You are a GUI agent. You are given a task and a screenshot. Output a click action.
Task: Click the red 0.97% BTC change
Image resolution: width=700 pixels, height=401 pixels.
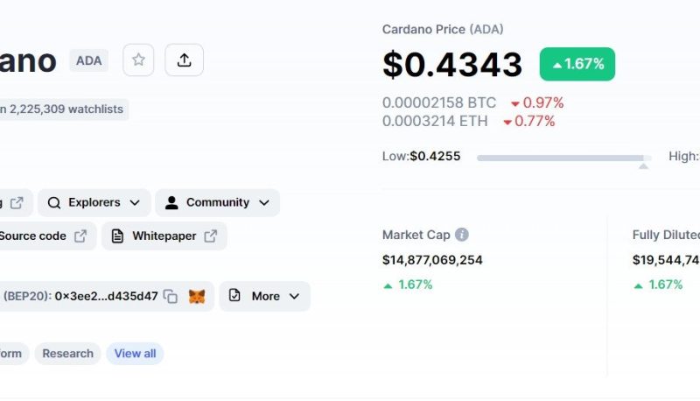537,102
